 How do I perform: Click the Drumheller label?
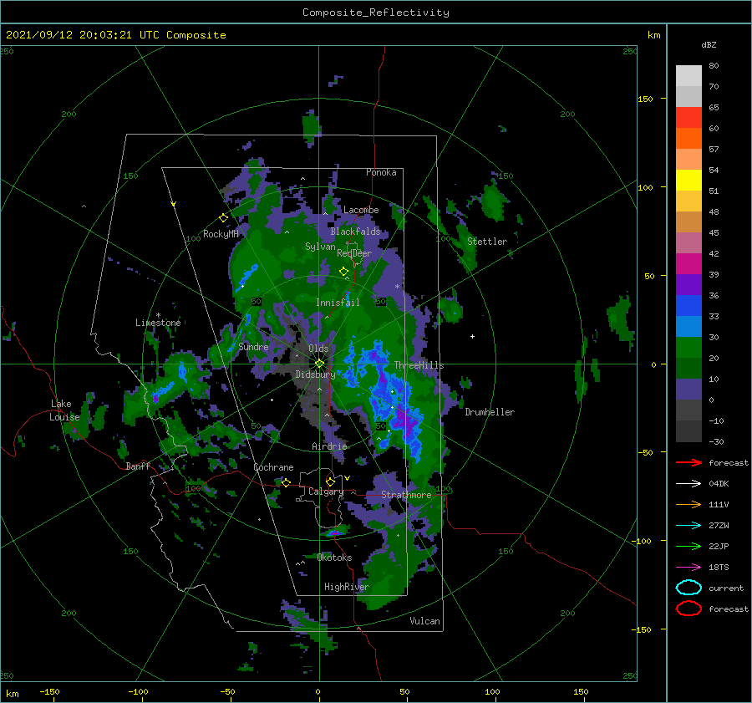coord(490,412)
